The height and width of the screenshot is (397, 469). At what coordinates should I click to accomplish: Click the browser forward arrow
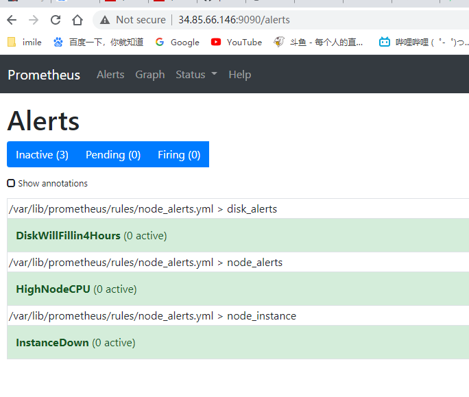coord(34,20)
